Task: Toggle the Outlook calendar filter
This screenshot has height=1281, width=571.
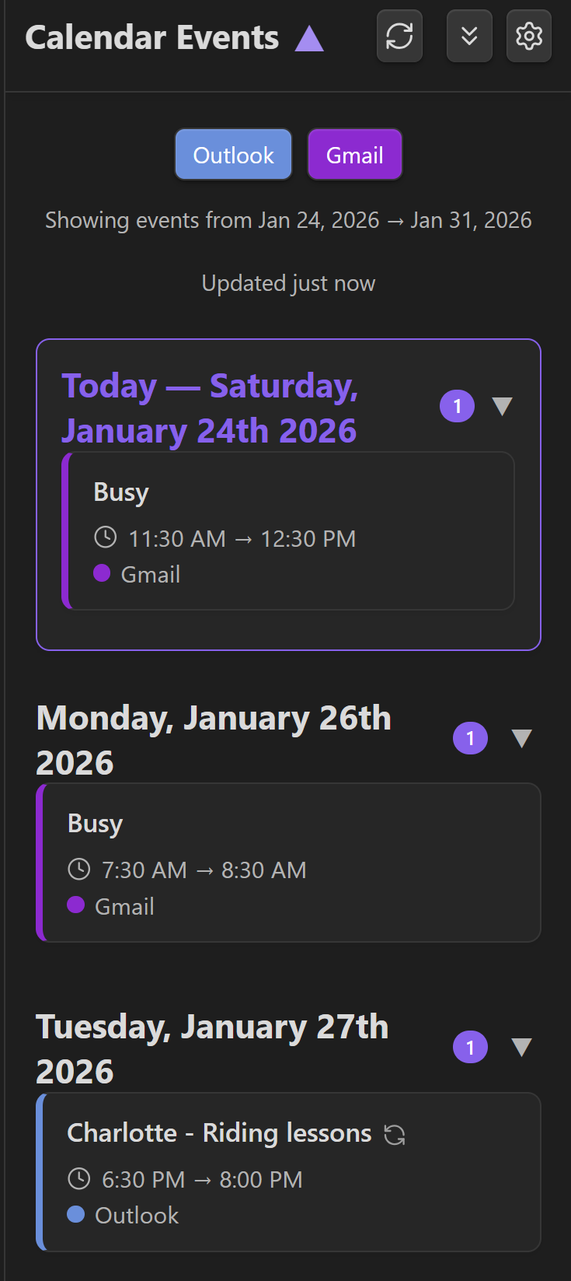Action: tap(233, 155)
